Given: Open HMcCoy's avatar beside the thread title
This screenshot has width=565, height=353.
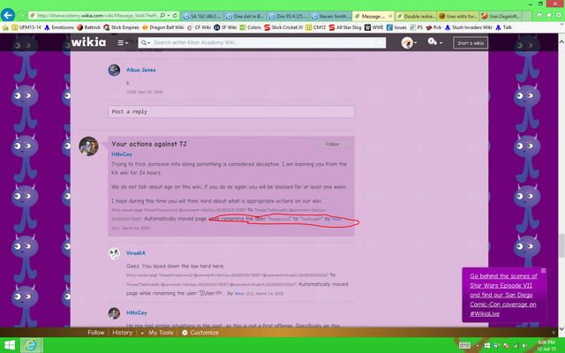Looking at the screenshot, I should point(88,146).
